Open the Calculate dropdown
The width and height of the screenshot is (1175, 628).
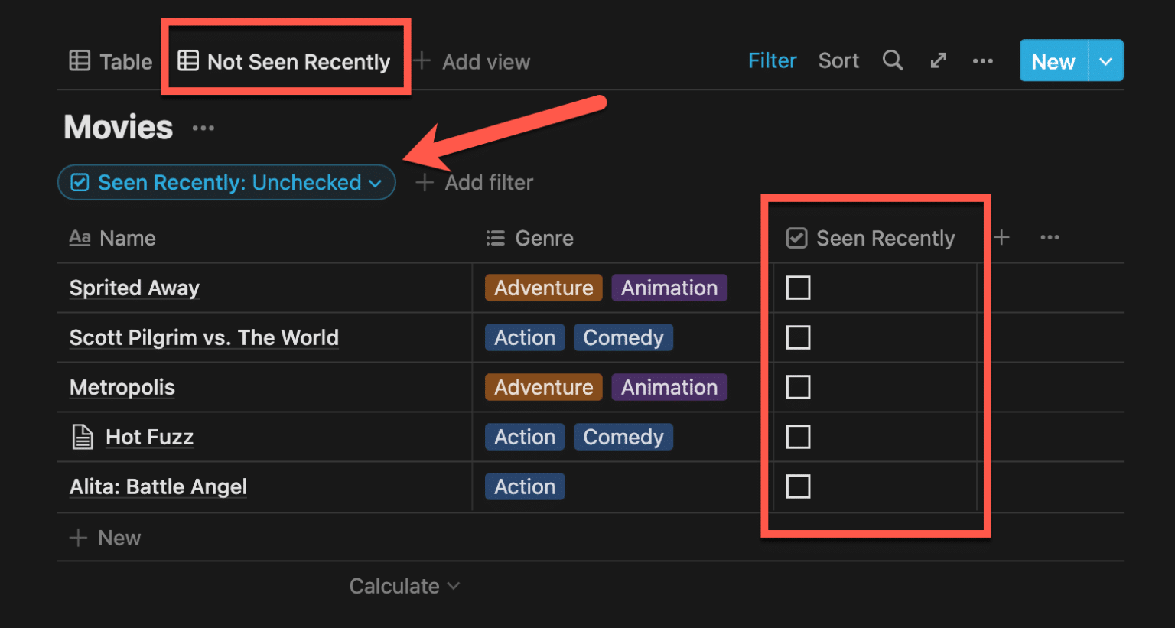[405, 585]
